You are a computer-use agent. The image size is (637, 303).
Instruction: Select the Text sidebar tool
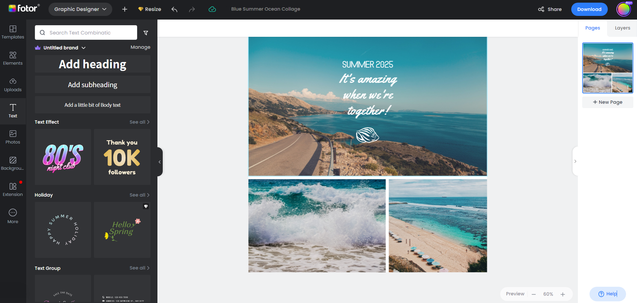click(x=13, y=111)
